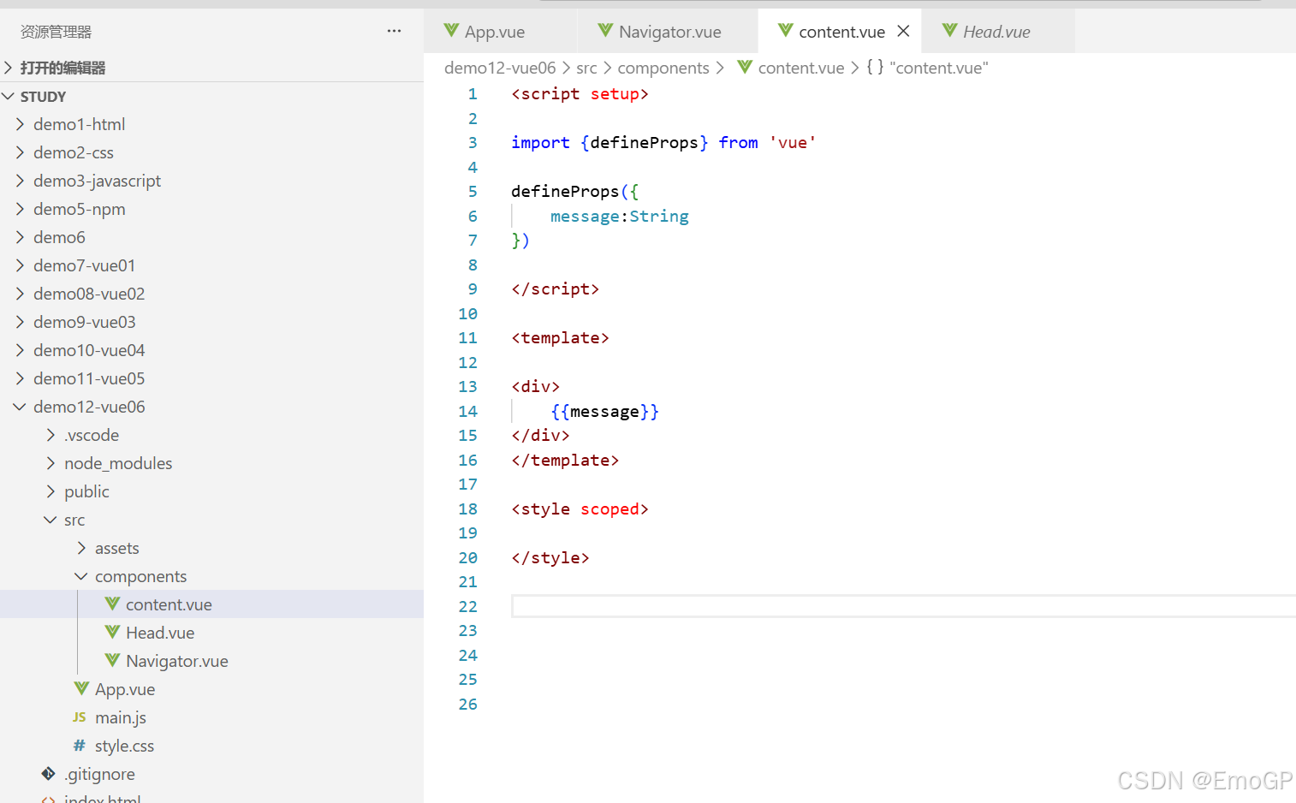Expand the demo2-css folder

pyautogui.click(x=20, y=152)
